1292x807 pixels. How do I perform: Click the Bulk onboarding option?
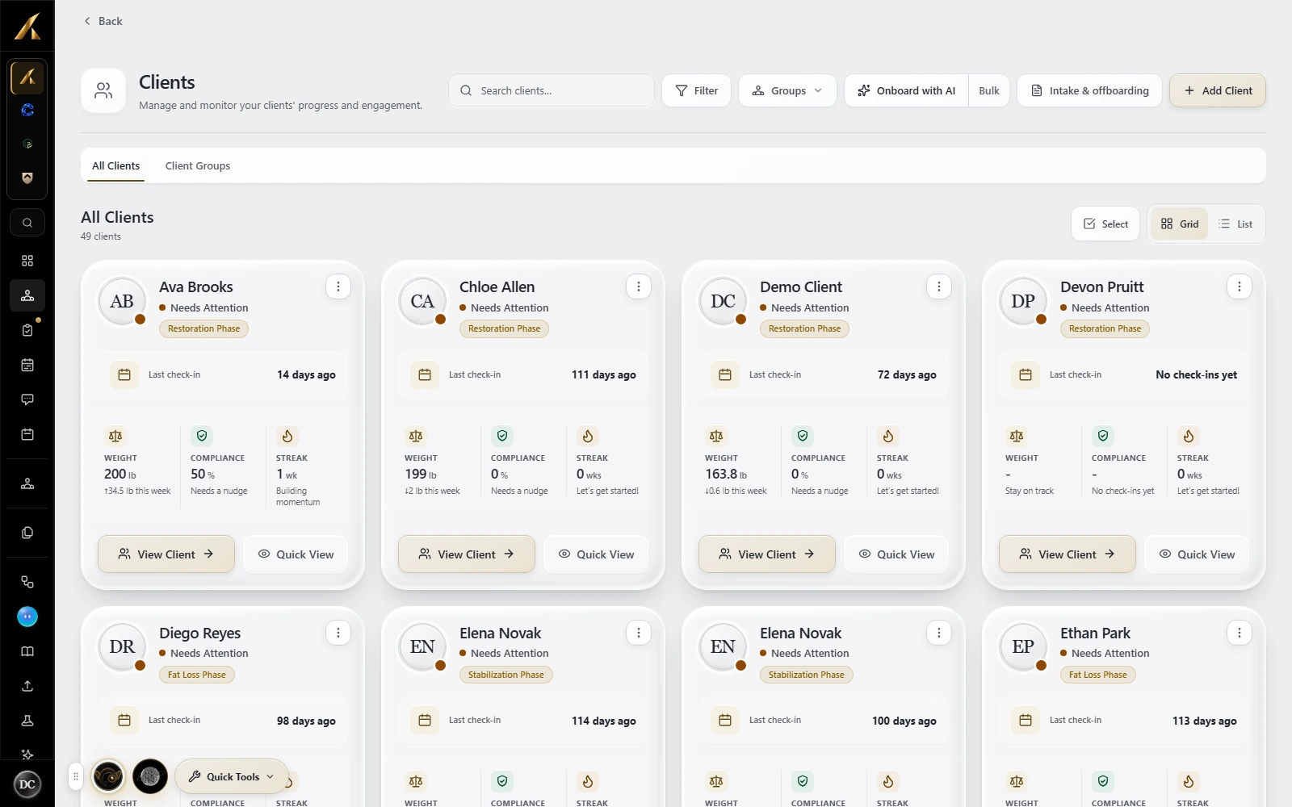(x=989, y=90)
